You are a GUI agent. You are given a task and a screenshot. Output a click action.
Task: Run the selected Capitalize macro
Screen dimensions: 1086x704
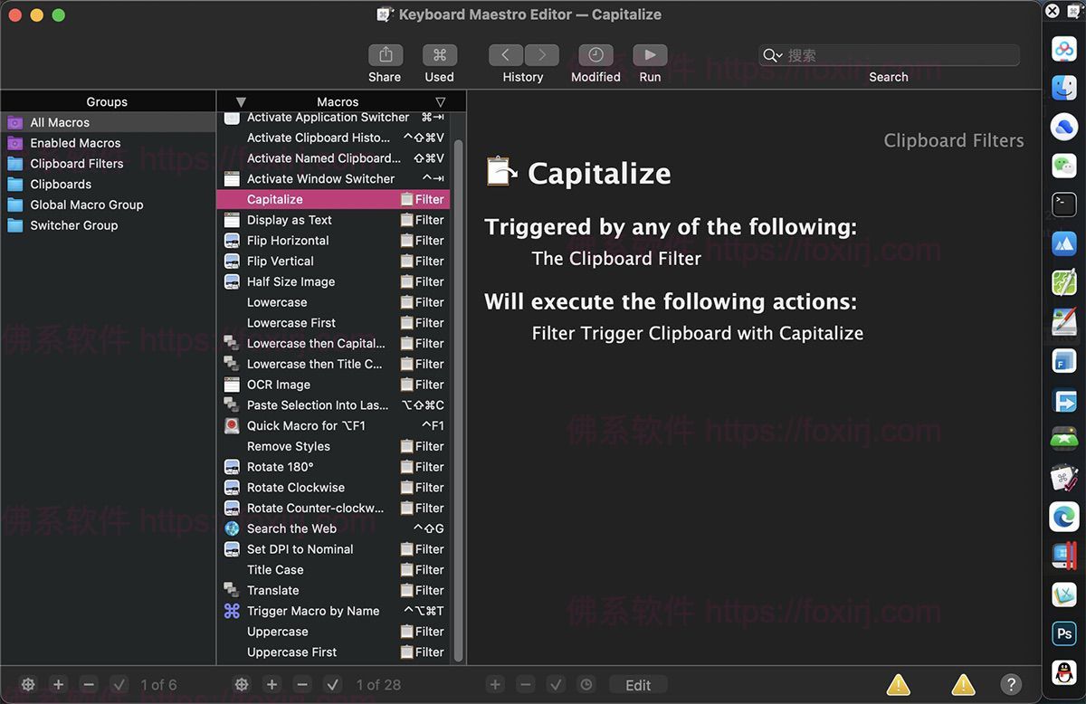650,55
